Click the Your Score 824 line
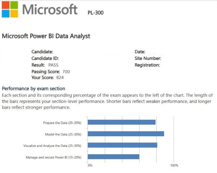This screenshot has width=217, height=173. [x=48, y=78]
